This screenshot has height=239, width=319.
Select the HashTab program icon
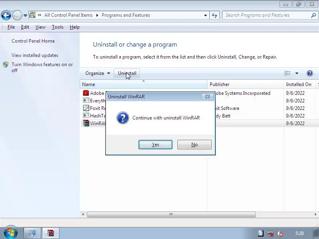pyautogui.click(x=86, y=116)
